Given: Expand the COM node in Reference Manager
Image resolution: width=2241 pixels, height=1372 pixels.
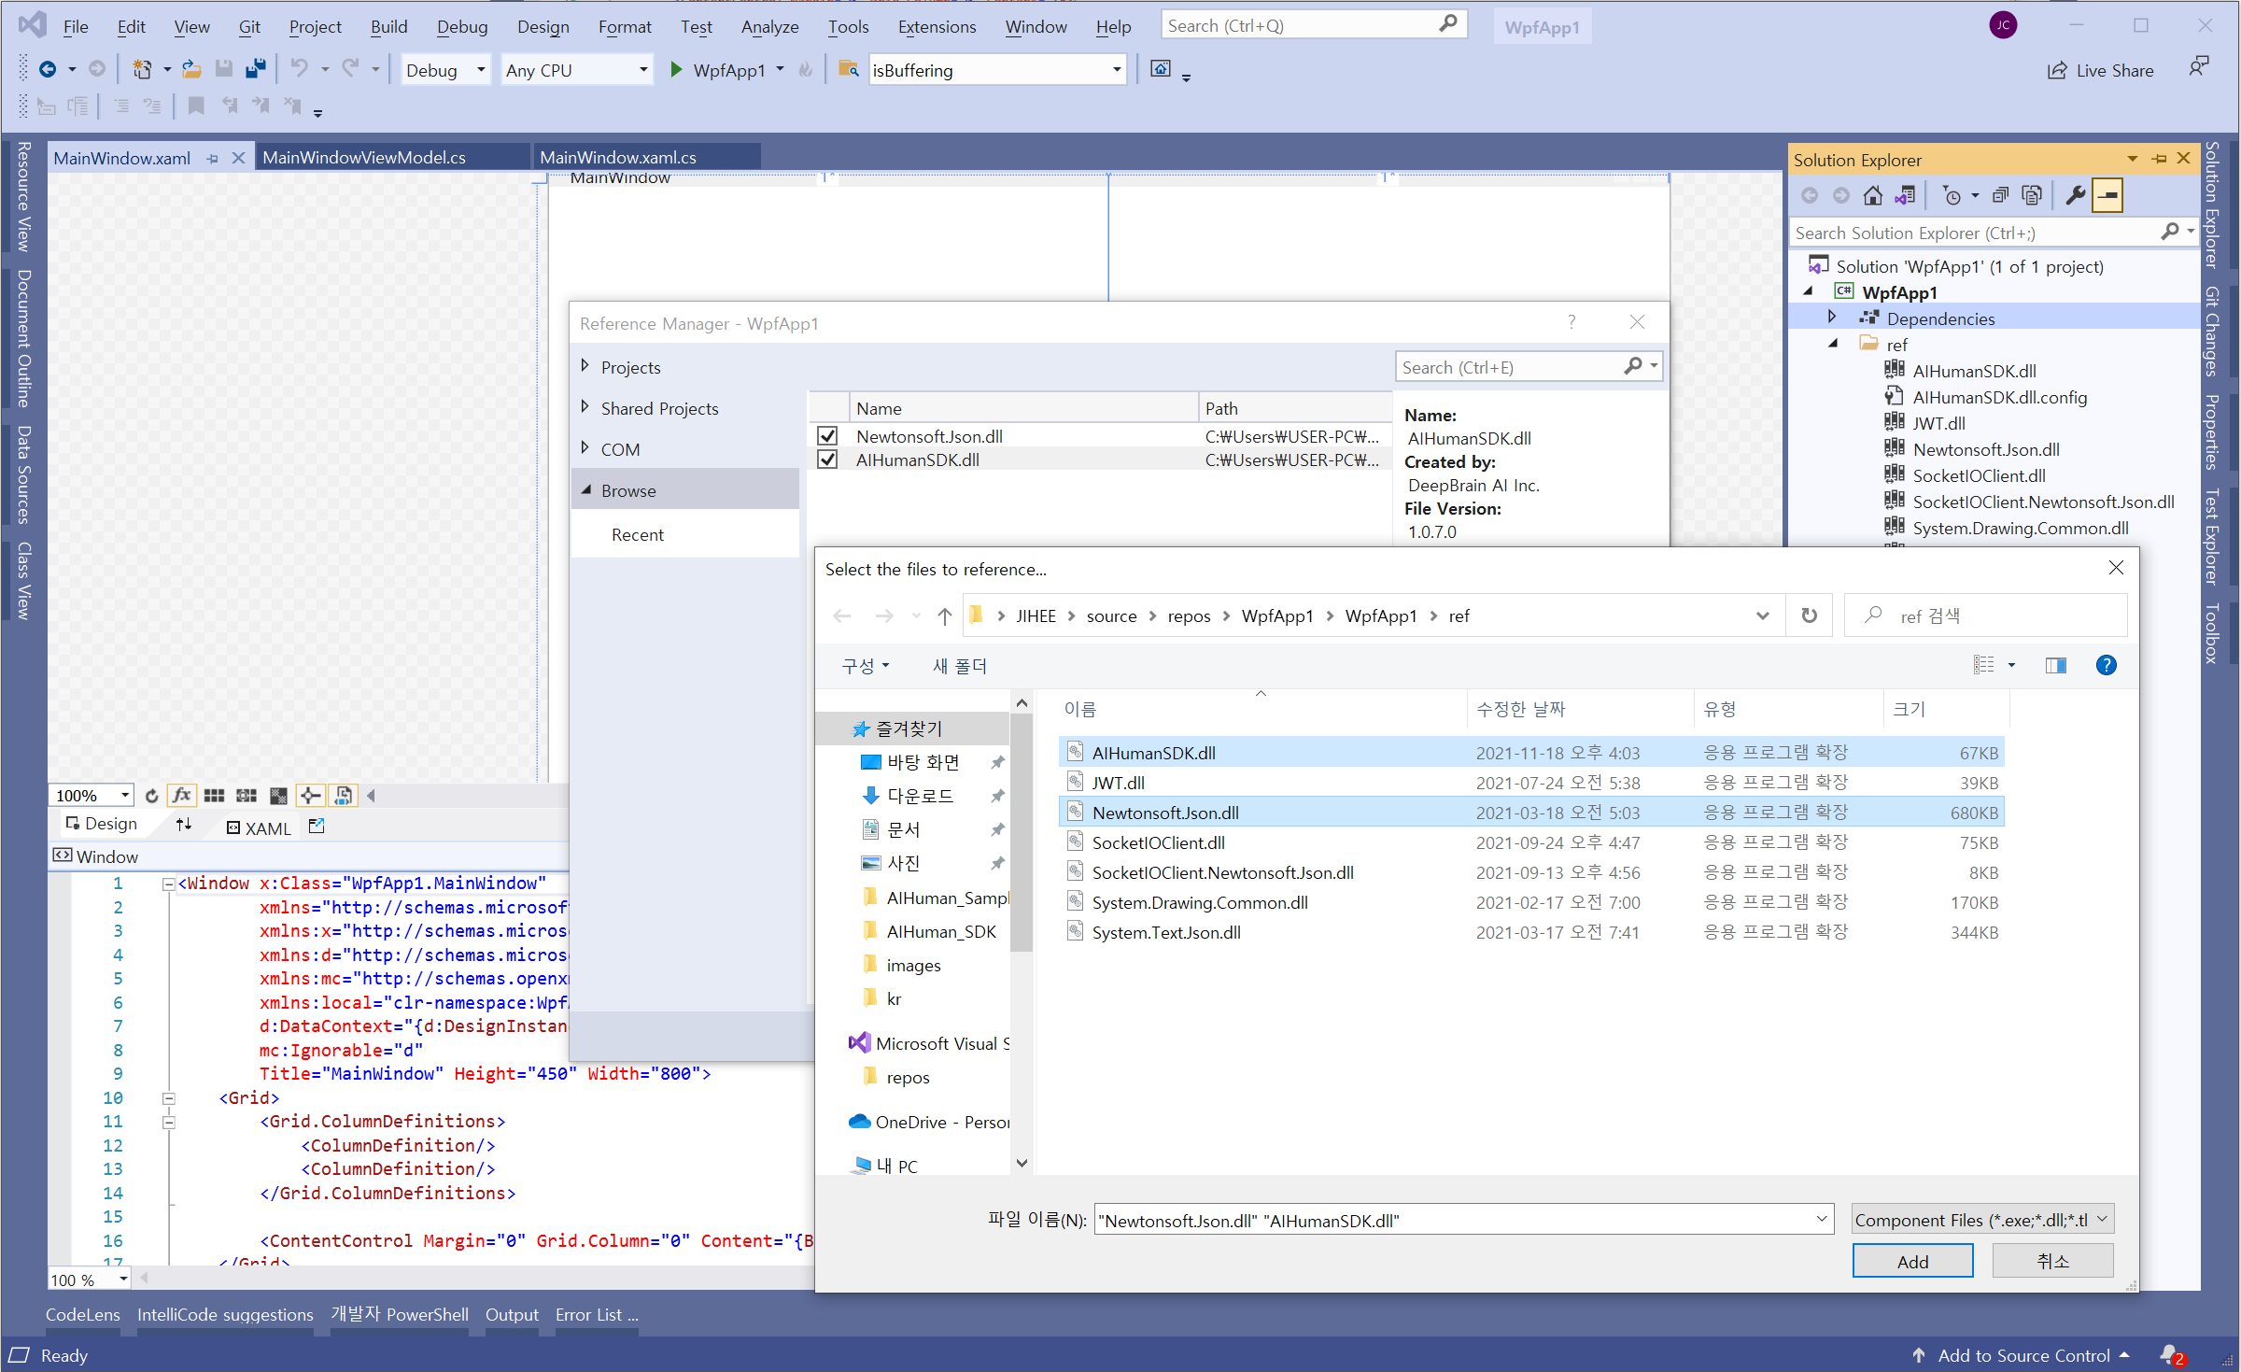Looking at the screenshot, I should (x=585, y=448).
